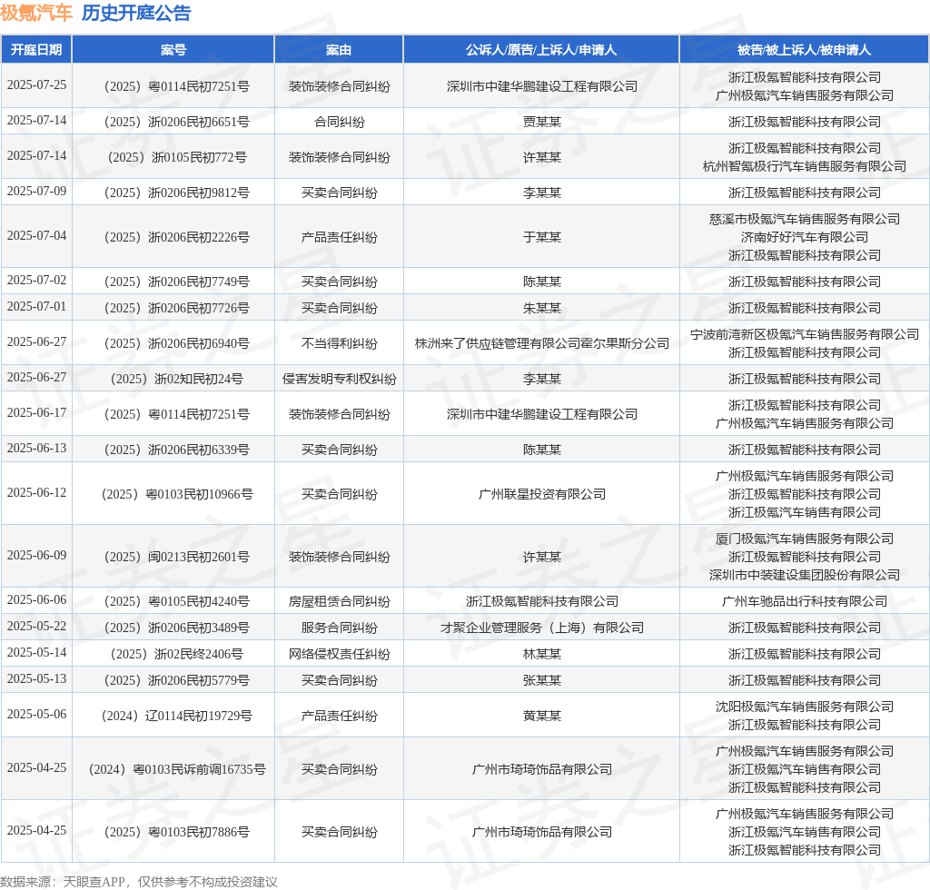Click plaintiff 广州联星投资有限公司
This screenshot has width=930, height=890.
click(542, 495)
